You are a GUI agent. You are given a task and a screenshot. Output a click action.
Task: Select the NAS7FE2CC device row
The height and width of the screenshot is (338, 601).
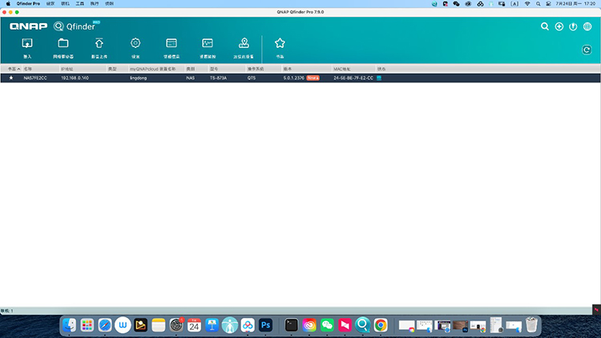(160, 78)
